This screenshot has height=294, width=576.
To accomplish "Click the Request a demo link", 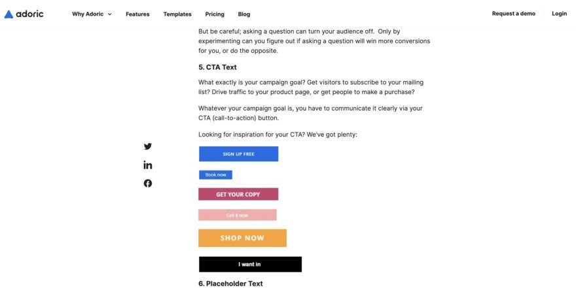I will pos(514,13).
